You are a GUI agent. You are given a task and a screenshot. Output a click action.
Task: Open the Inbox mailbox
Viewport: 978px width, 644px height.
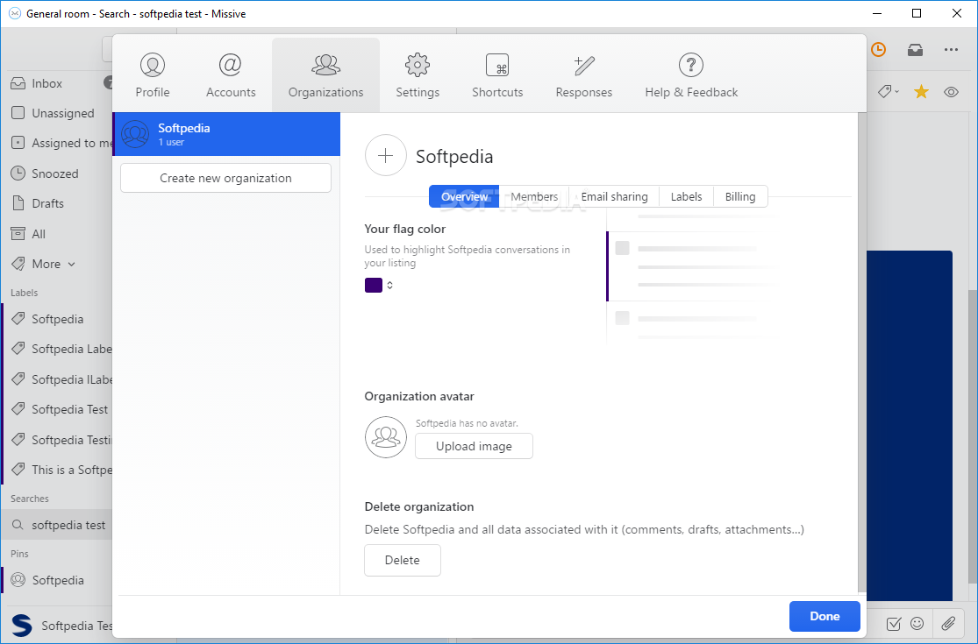coord(57,83)
